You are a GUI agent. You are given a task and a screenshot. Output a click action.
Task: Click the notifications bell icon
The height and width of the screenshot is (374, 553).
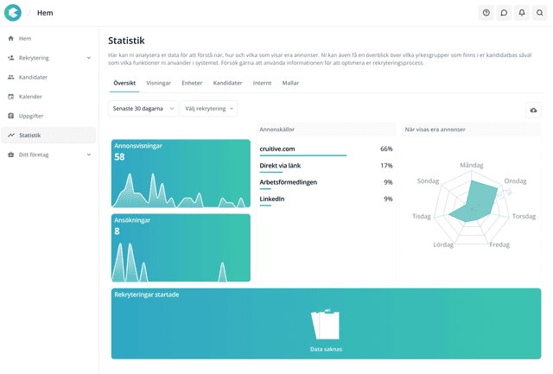(522, 13)
